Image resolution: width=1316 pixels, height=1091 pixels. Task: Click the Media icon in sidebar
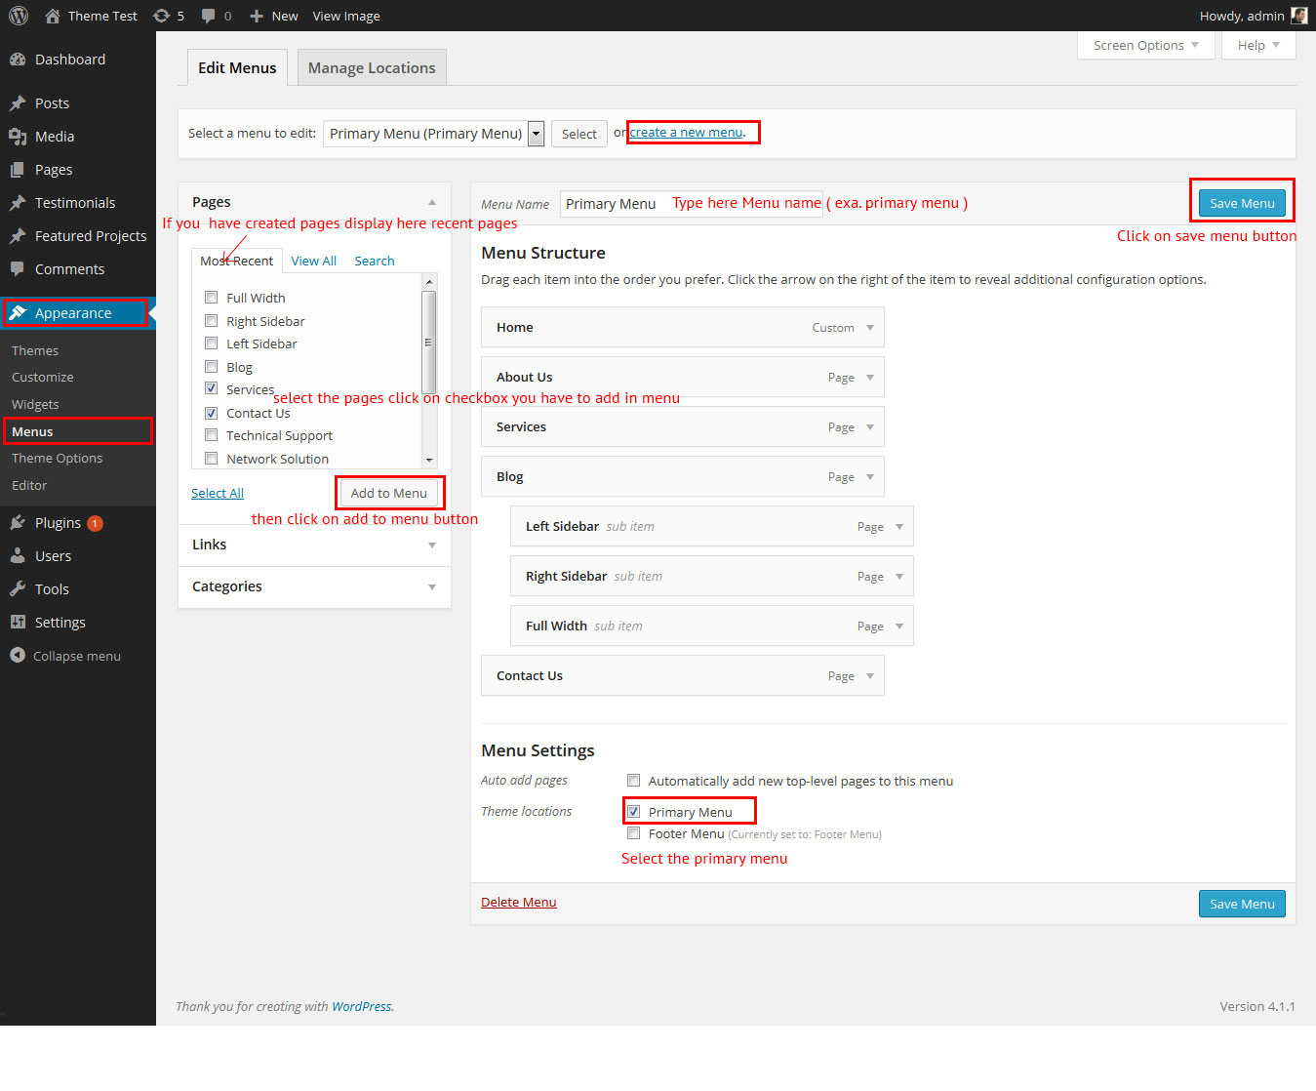click(x=18, y=137)
